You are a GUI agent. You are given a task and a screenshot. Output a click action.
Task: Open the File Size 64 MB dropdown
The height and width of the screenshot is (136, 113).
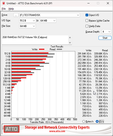point(27,26)
